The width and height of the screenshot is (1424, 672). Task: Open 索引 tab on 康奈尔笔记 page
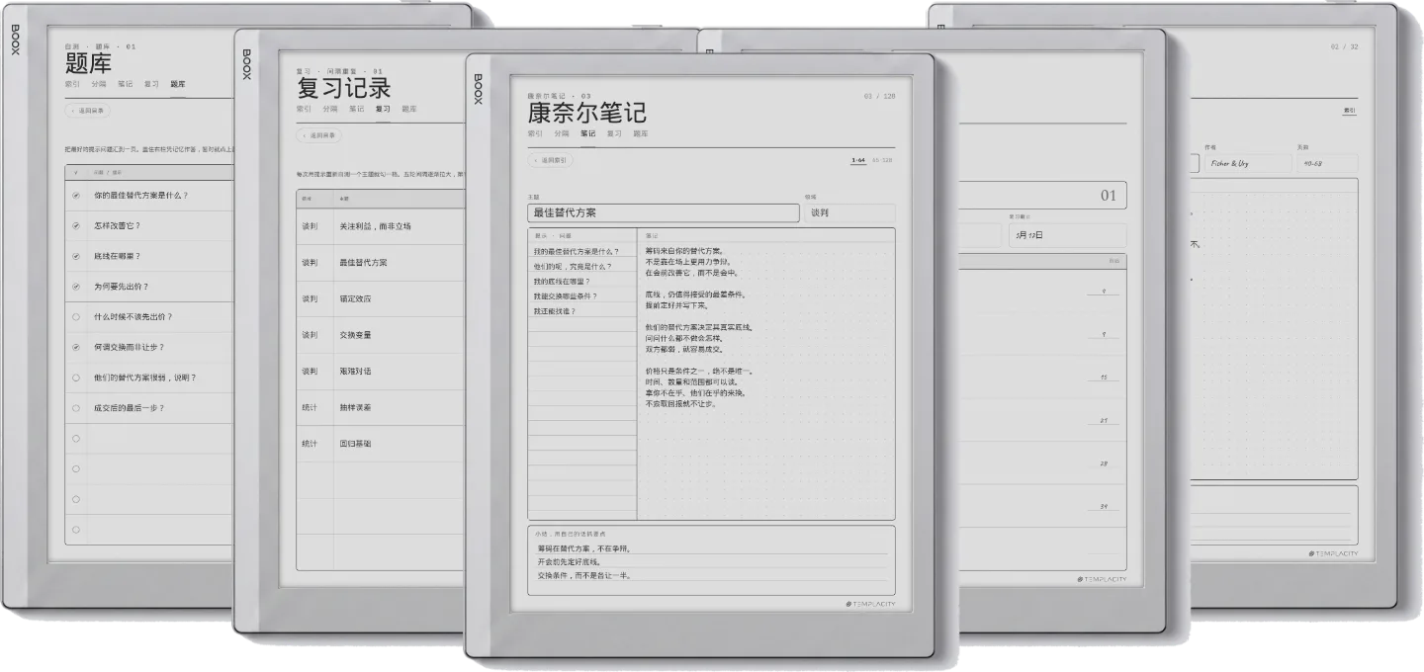coord(535,133)
